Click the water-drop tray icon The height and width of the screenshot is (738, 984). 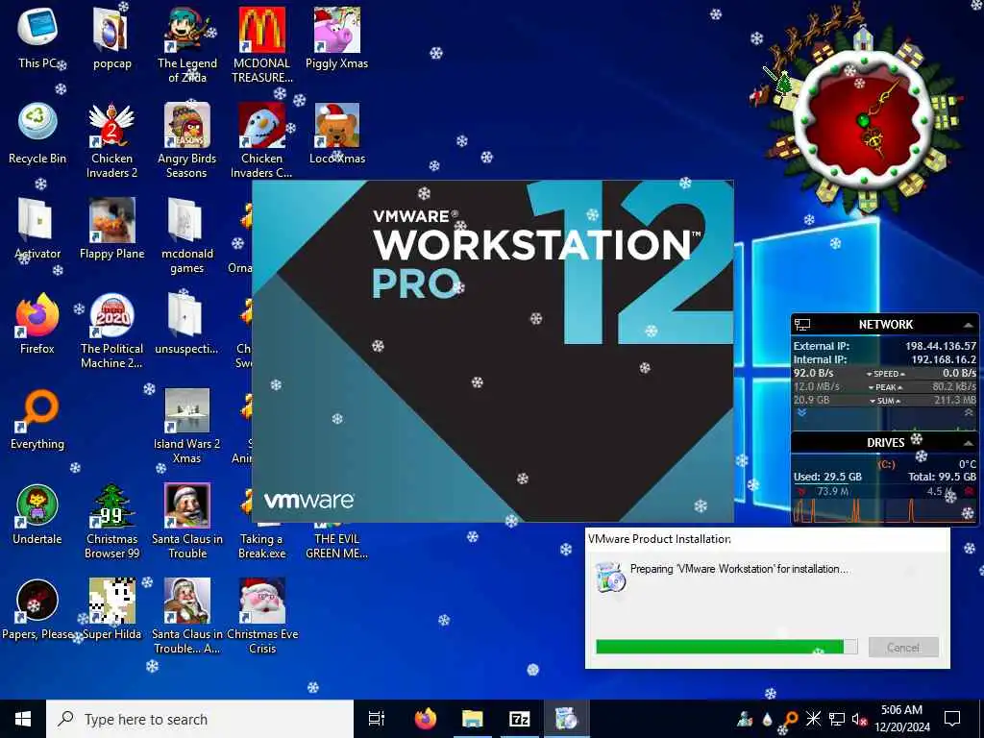pos(768,719)
